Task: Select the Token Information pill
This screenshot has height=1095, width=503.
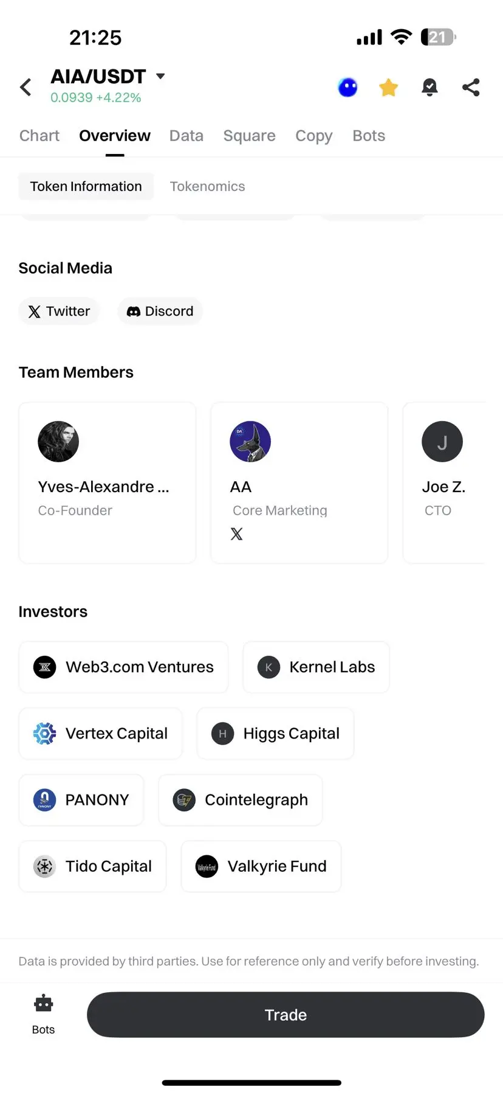Action: tap(86, 186)
